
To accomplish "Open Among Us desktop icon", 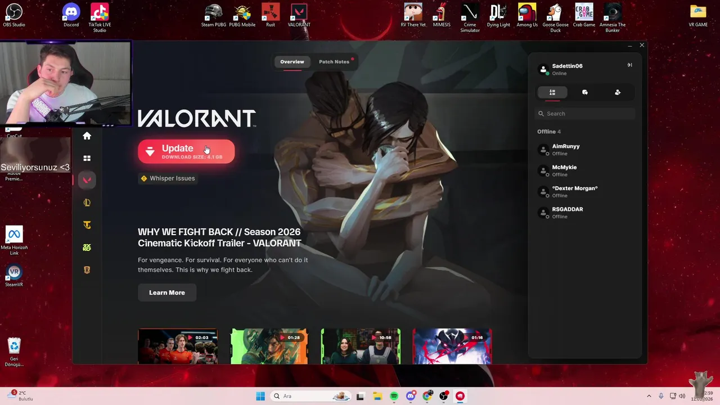I will 527,15.
